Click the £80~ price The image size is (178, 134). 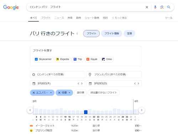(x=138, y=130)
